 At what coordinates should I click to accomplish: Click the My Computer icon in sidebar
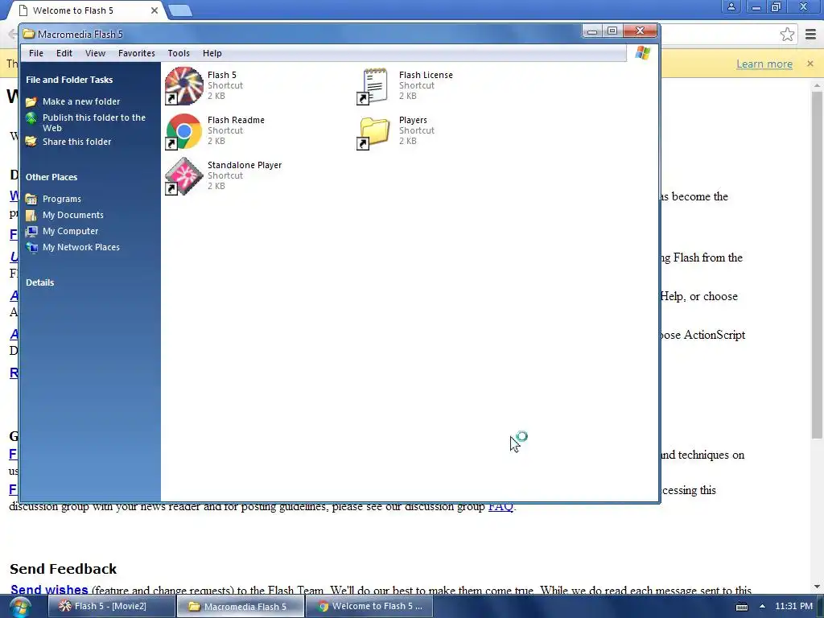tap(31, 231)
